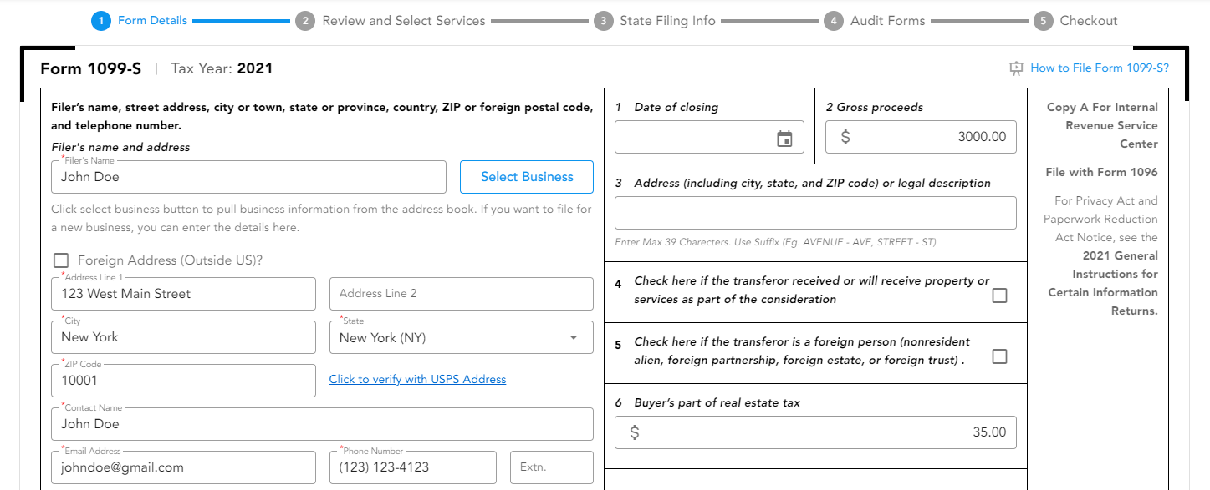Click the step 2 circle icon
The width and height of the screenshot is (1210, 490).
[x=305, y=21]
